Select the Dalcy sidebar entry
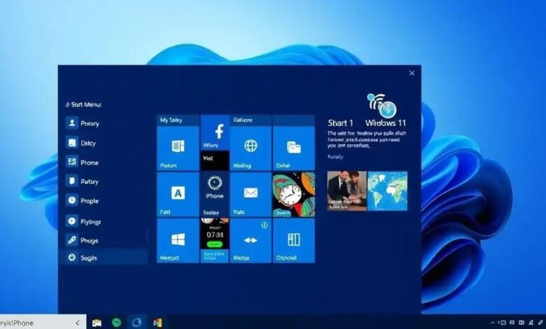The width and height of the screenshot is (546, 329). pyautogui.click(x=104, y=143)
